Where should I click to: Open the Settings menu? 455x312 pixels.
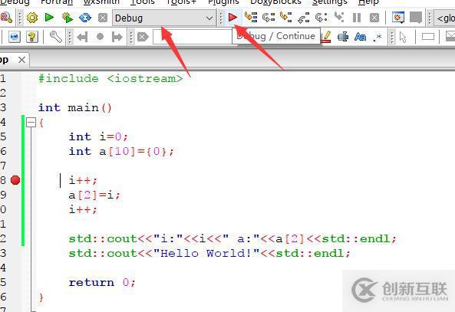(330, 2)
